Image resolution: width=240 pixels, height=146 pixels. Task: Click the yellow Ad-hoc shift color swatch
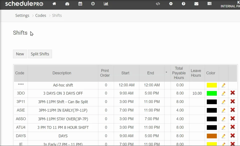coord(212,85)
